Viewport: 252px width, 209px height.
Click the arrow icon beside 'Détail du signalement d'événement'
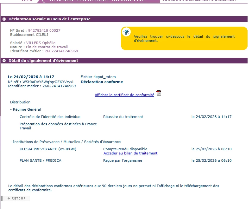[4, 61]
